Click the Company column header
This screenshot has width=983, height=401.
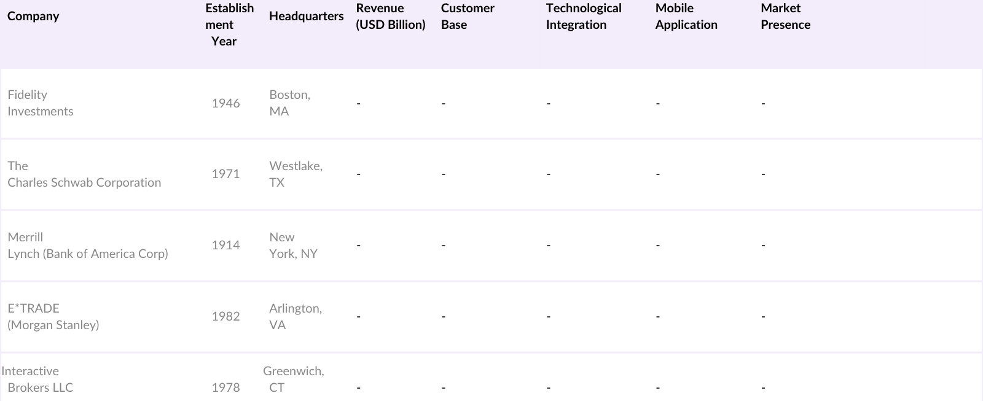click(33, 17)
